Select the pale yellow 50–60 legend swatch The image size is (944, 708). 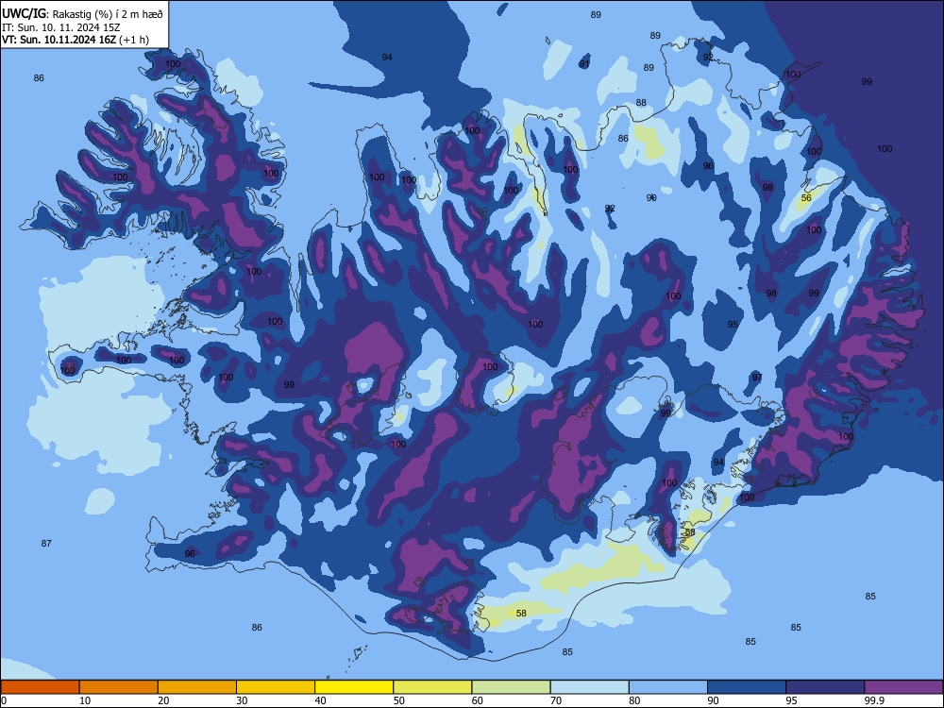point(433,687)
